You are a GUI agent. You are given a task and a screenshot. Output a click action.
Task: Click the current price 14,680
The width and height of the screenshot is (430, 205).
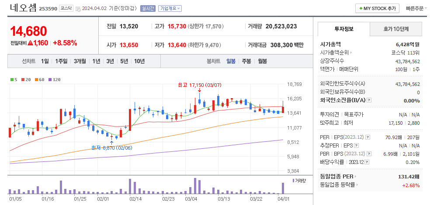(x=28, y=31)
